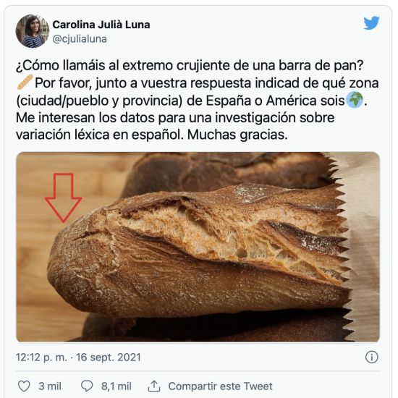Click the tweet's last line Muchas gracias
Image resolution: width=398 pixels, height=398 pixels.
(237, 135)
